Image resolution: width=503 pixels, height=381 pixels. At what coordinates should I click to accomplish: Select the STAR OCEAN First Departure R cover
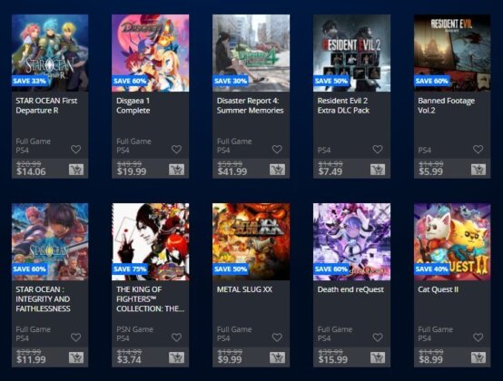50,53
